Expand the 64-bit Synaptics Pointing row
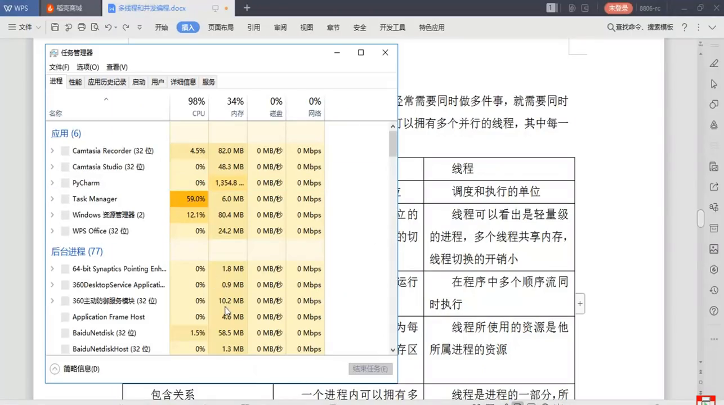The height and width of the screenshot is (405, 724). (52, 269)
